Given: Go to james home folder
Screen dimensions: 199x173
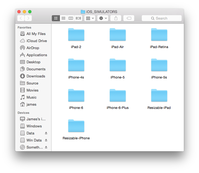Looking at the screenshot, I should click(33, 104).
